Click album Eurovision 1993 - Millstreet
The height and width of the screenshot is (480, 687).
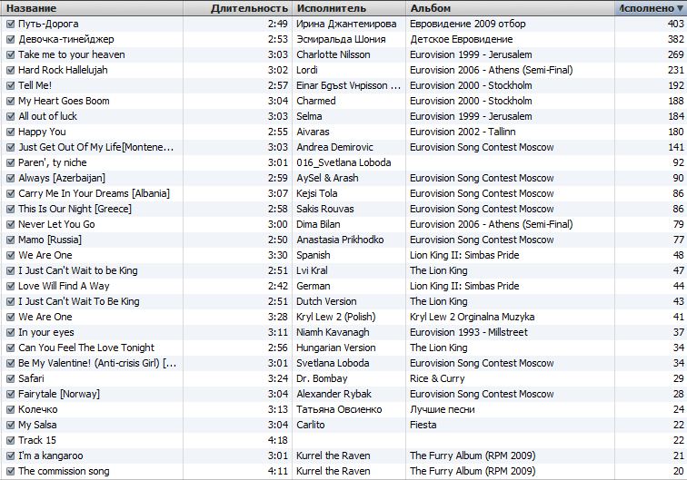point(469,332)
